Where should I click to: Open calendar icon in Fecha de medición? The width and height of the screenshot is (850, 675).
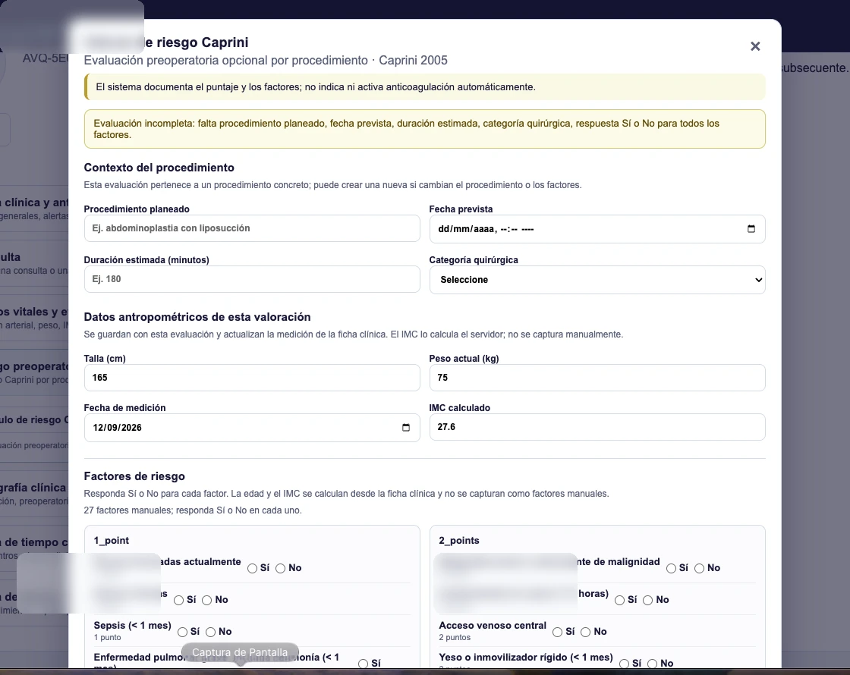tap(405, 428)
